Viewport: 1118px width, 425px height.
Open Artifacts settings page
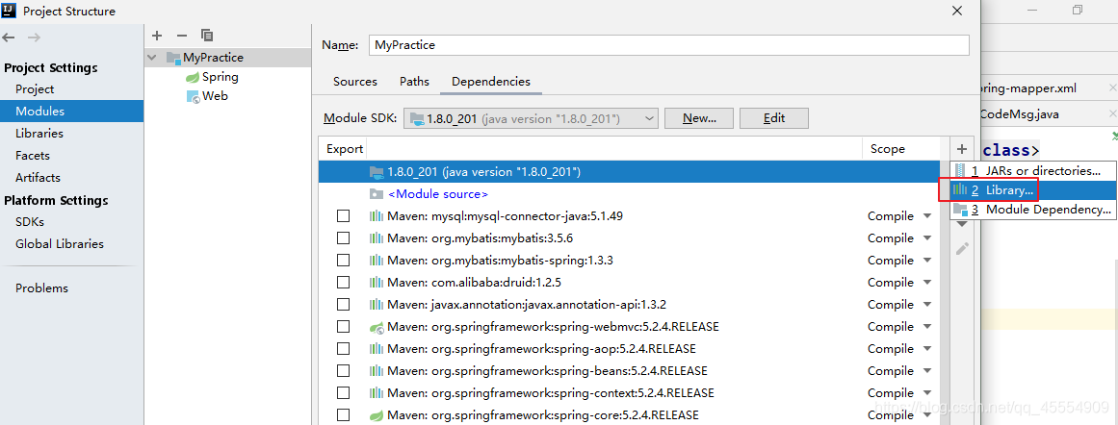click(38, 177)
